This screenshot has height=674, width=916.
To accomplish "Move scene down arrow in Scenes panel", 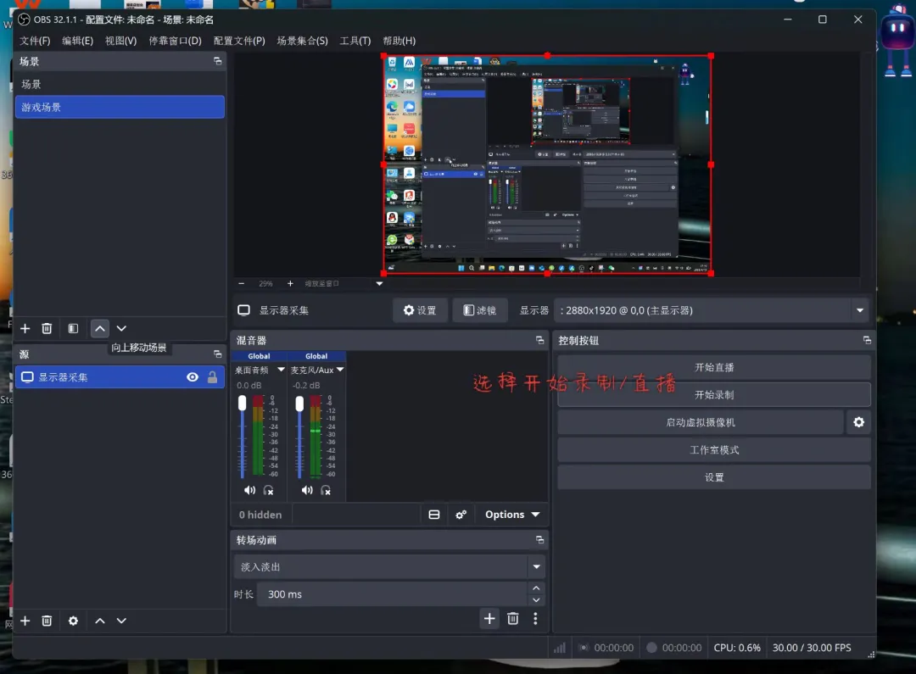I will click(121, 328).
